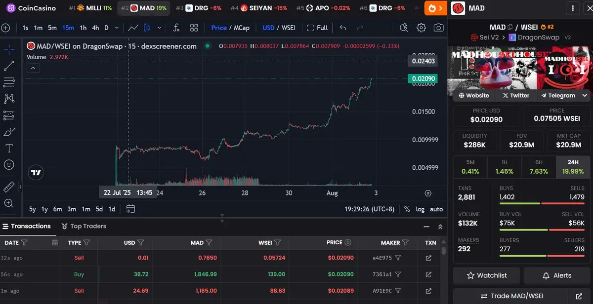
Task: Open explorer link for the 32s ago sell
Action: tap(428, 258)
